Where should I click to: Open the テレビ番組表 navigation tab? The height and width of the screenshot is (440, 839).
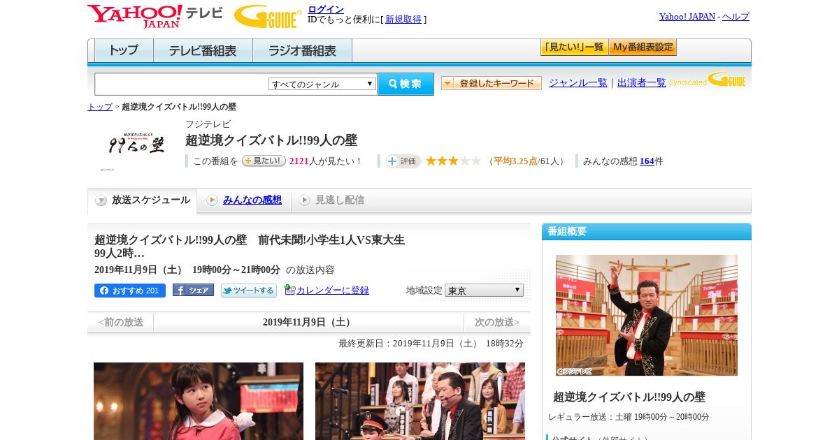click(203, 51)
